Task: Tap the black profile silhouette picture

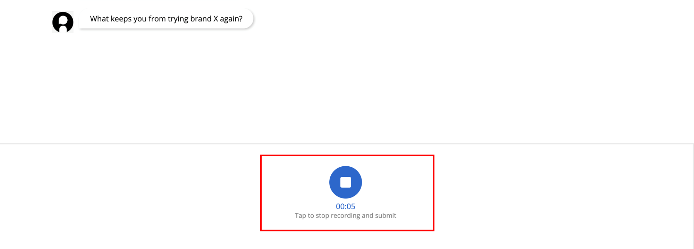Action: 63,22
